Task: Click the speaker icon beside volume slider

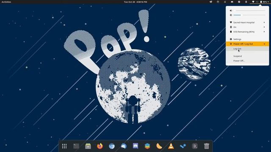Action: [x=231, y=11]
